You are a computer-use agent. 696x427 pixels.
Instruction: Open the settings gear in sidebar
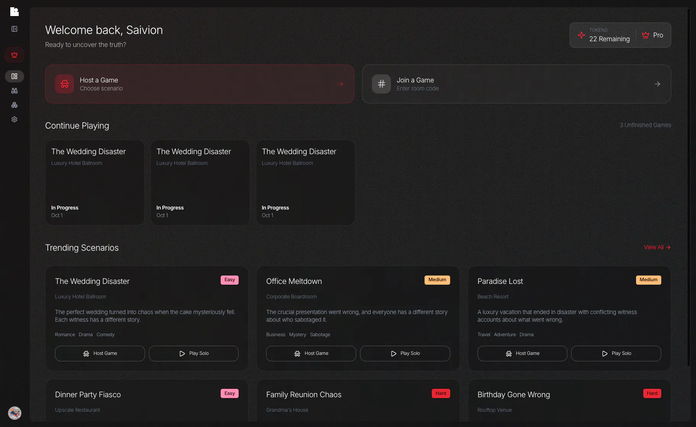tap(15, 119)
